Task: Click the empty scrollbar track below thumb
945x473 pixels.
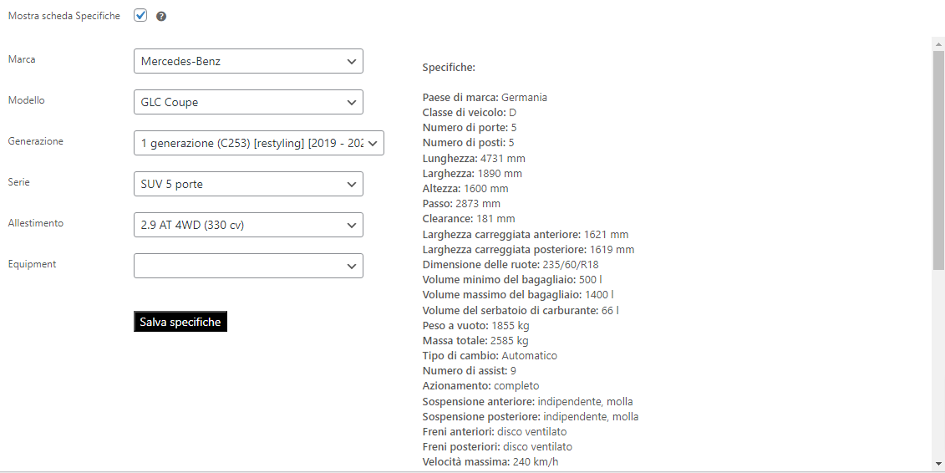Action: [938, 364]
